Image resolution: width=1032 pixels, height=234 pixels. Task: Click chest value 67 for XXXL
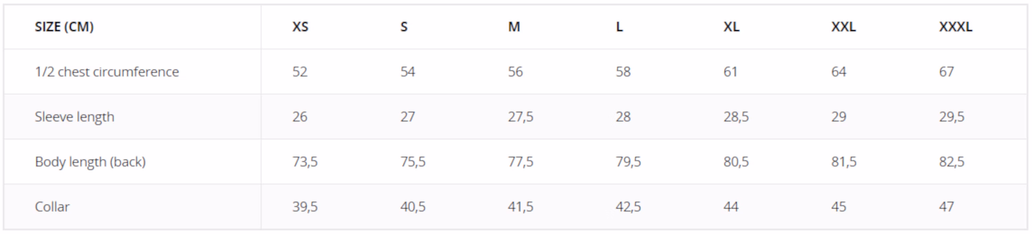pyautogui.click(x=946, y=72)
